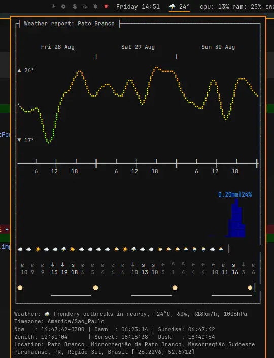
Task: Click the download arrow icon in status bar
Action: pos(53,7)
